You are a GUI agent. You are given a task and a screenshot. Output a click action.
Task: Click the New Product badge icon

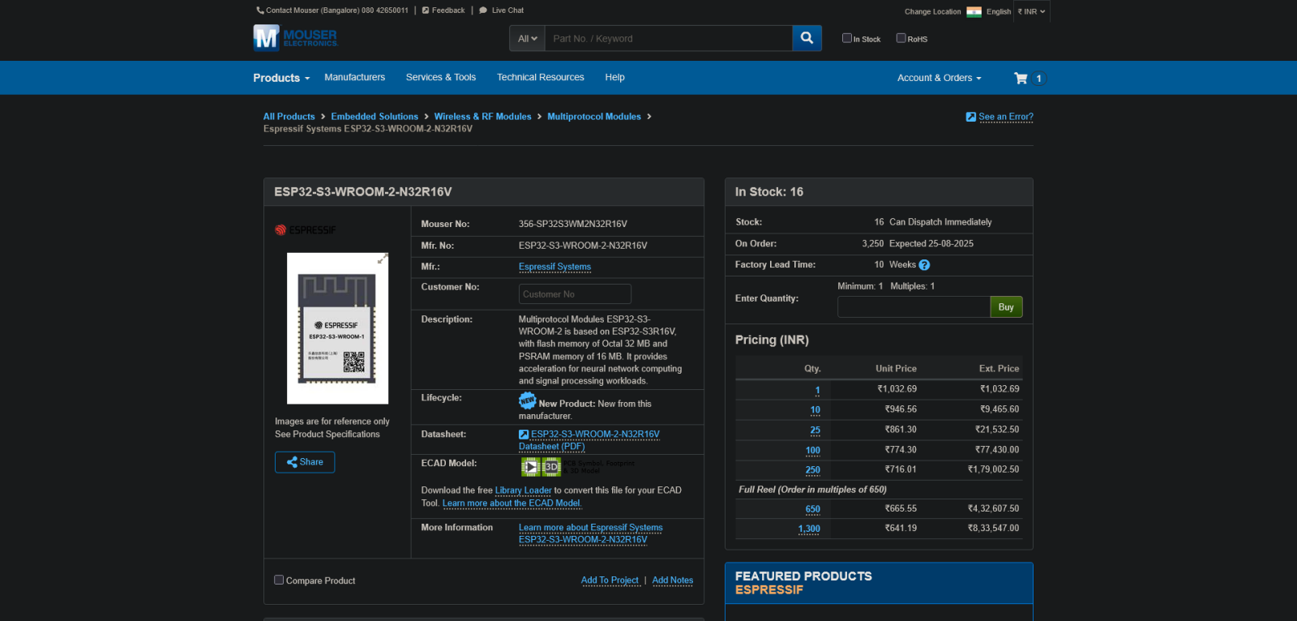[528, 400]
